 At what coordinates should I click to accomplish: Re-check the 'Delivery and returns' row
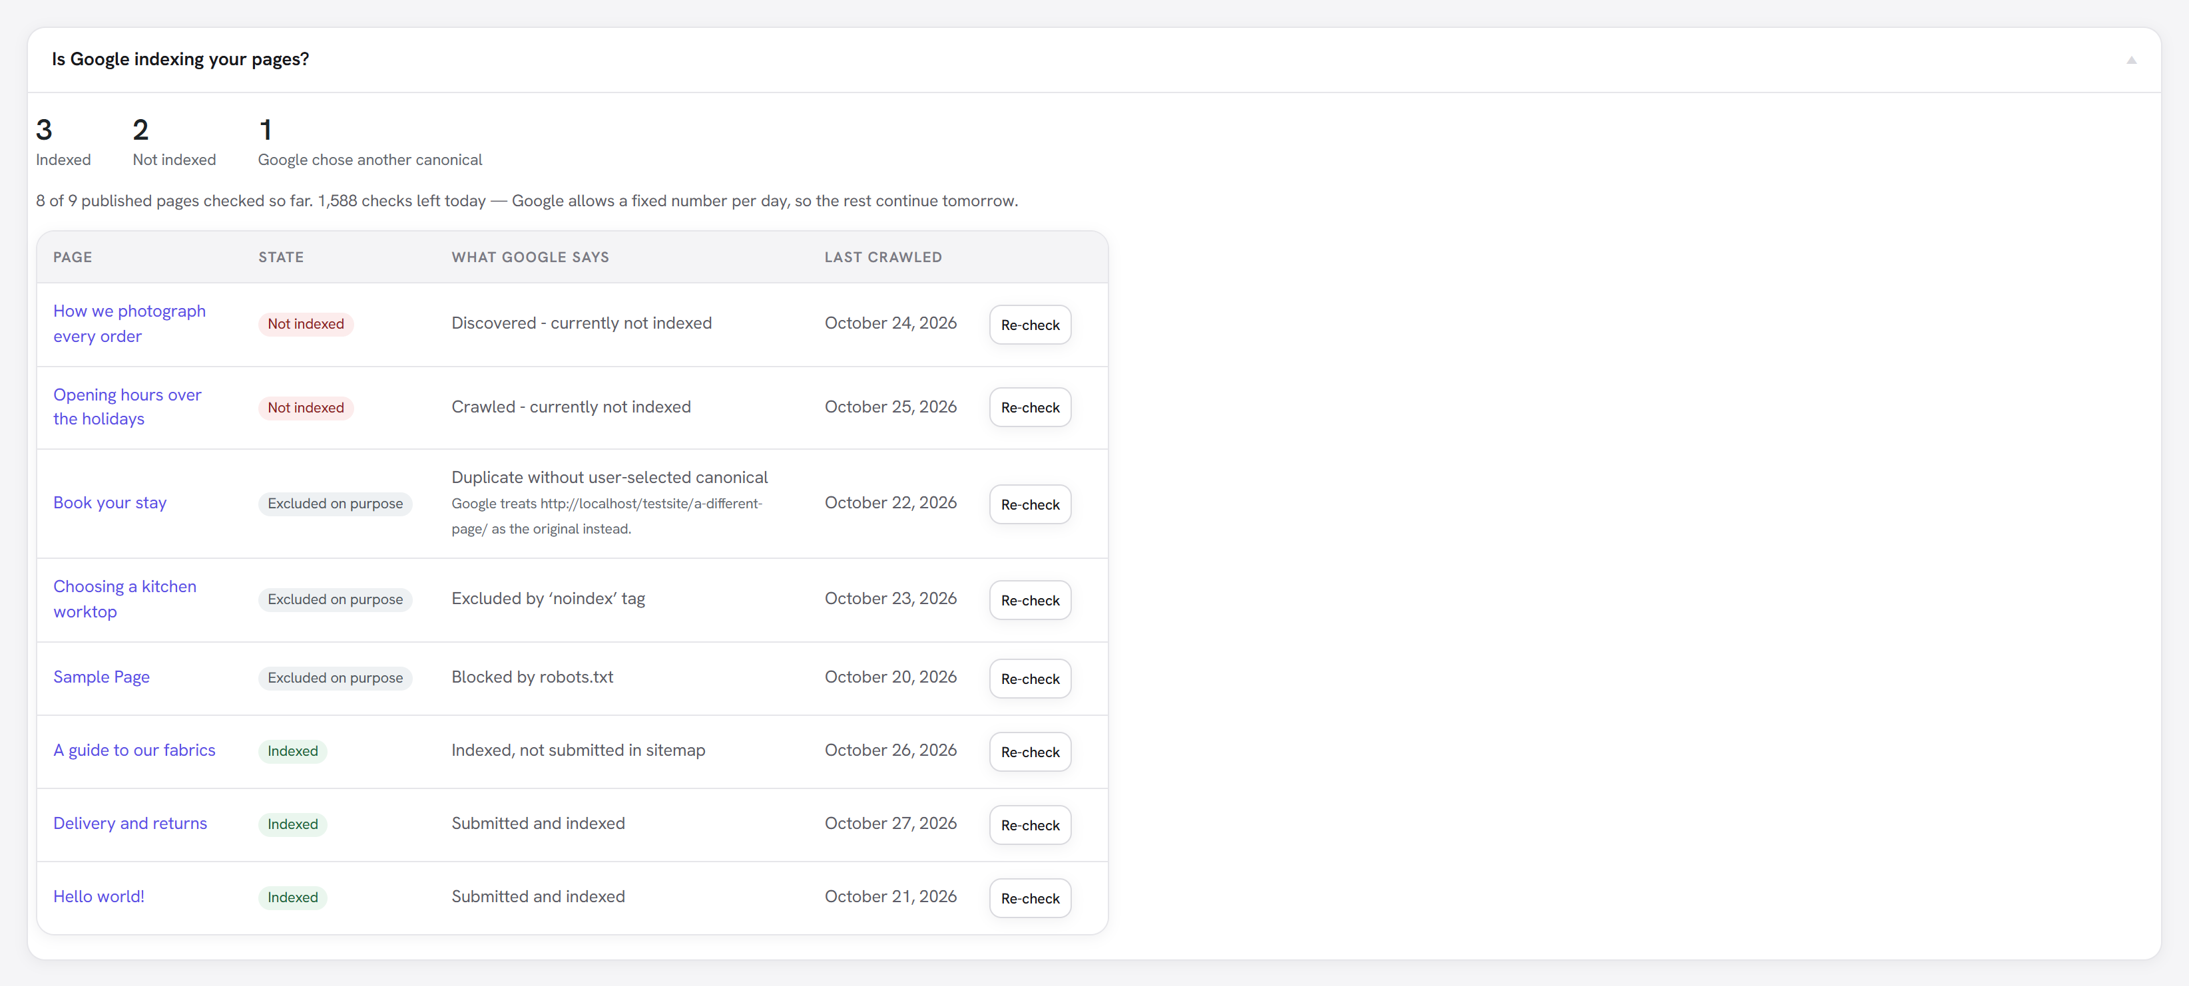click(1030, 824)
